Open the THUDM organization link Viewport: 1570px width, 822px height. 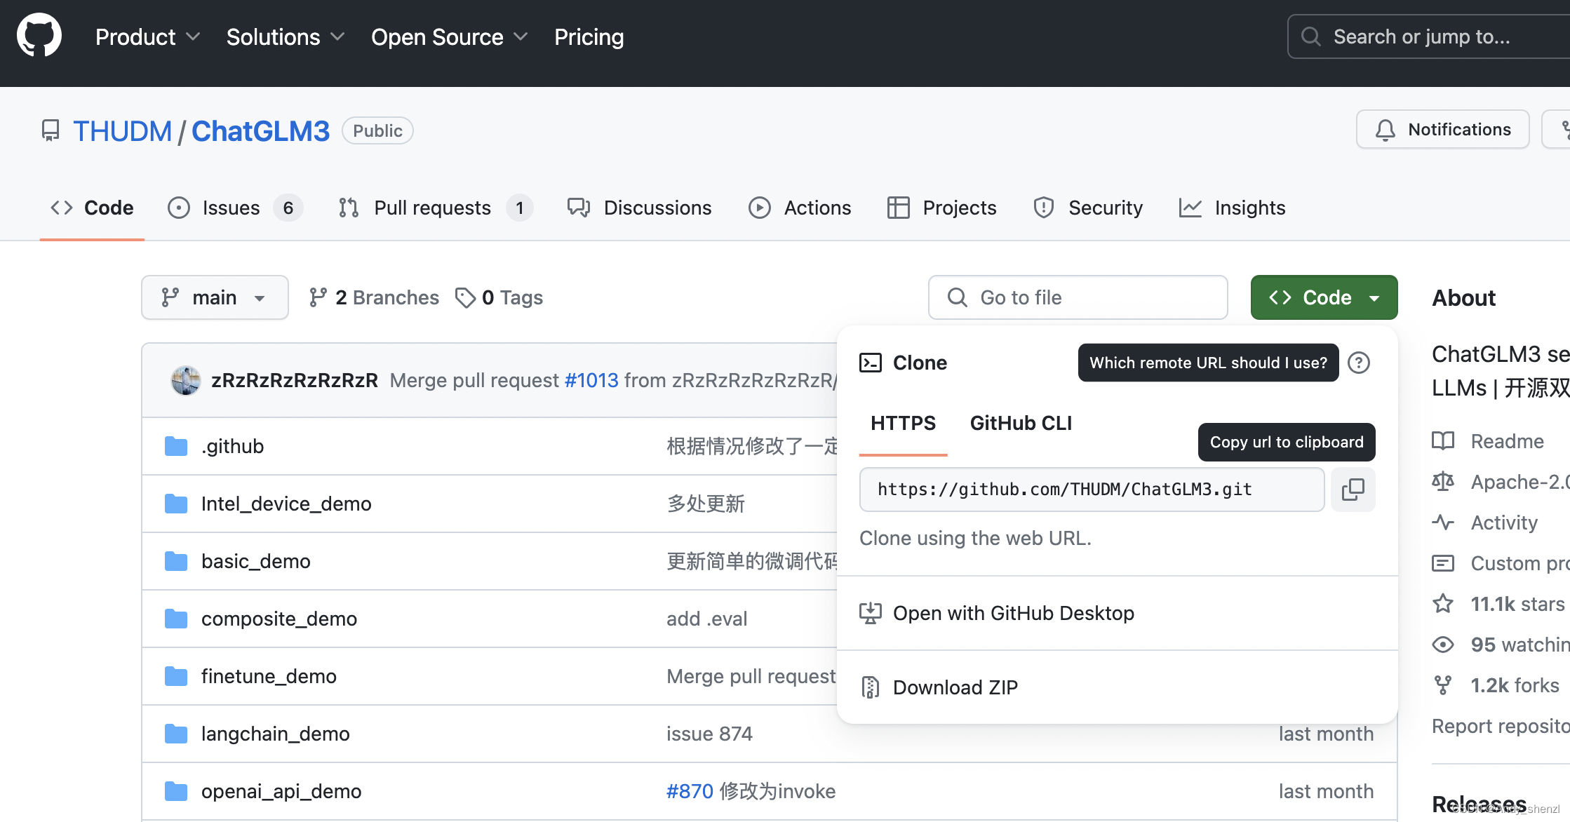click(x=122, y=131)
